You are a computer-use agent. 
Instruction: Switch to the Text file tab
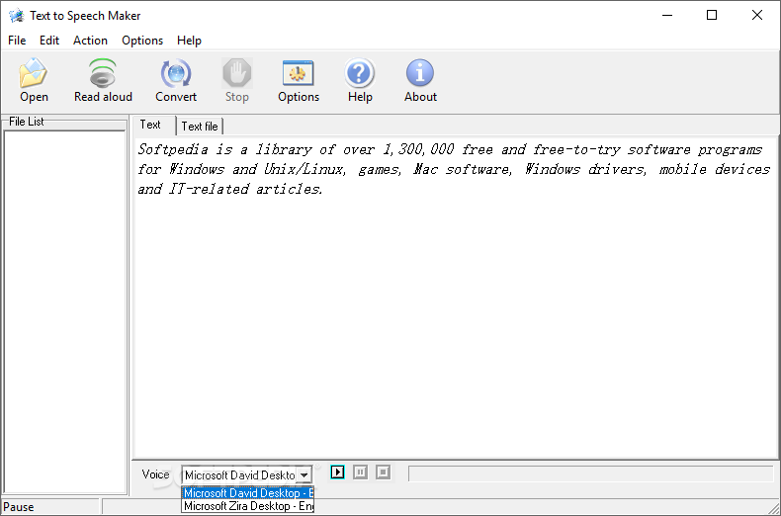200,127
